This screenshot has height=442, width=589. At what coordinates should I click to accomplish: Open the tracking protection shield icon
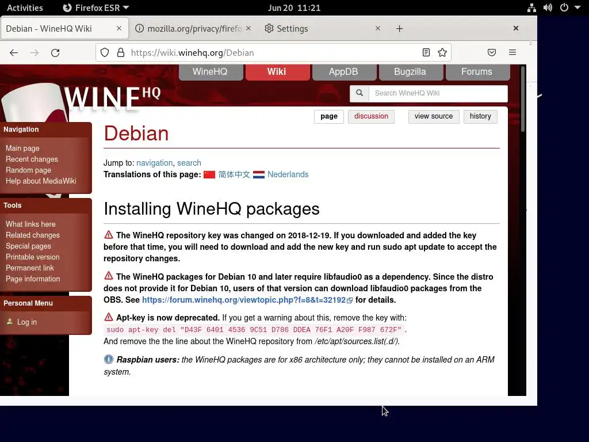click(x=105, y=52)
